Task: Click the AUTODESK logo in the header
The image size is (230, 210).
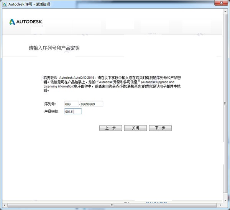Action: (26, 22)
